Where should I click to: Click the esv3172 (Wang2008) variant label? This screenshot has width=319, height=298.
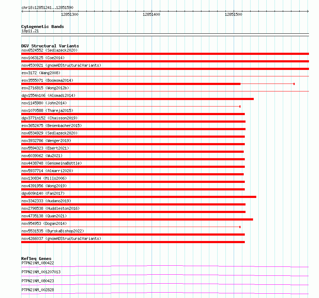(41, 73)
